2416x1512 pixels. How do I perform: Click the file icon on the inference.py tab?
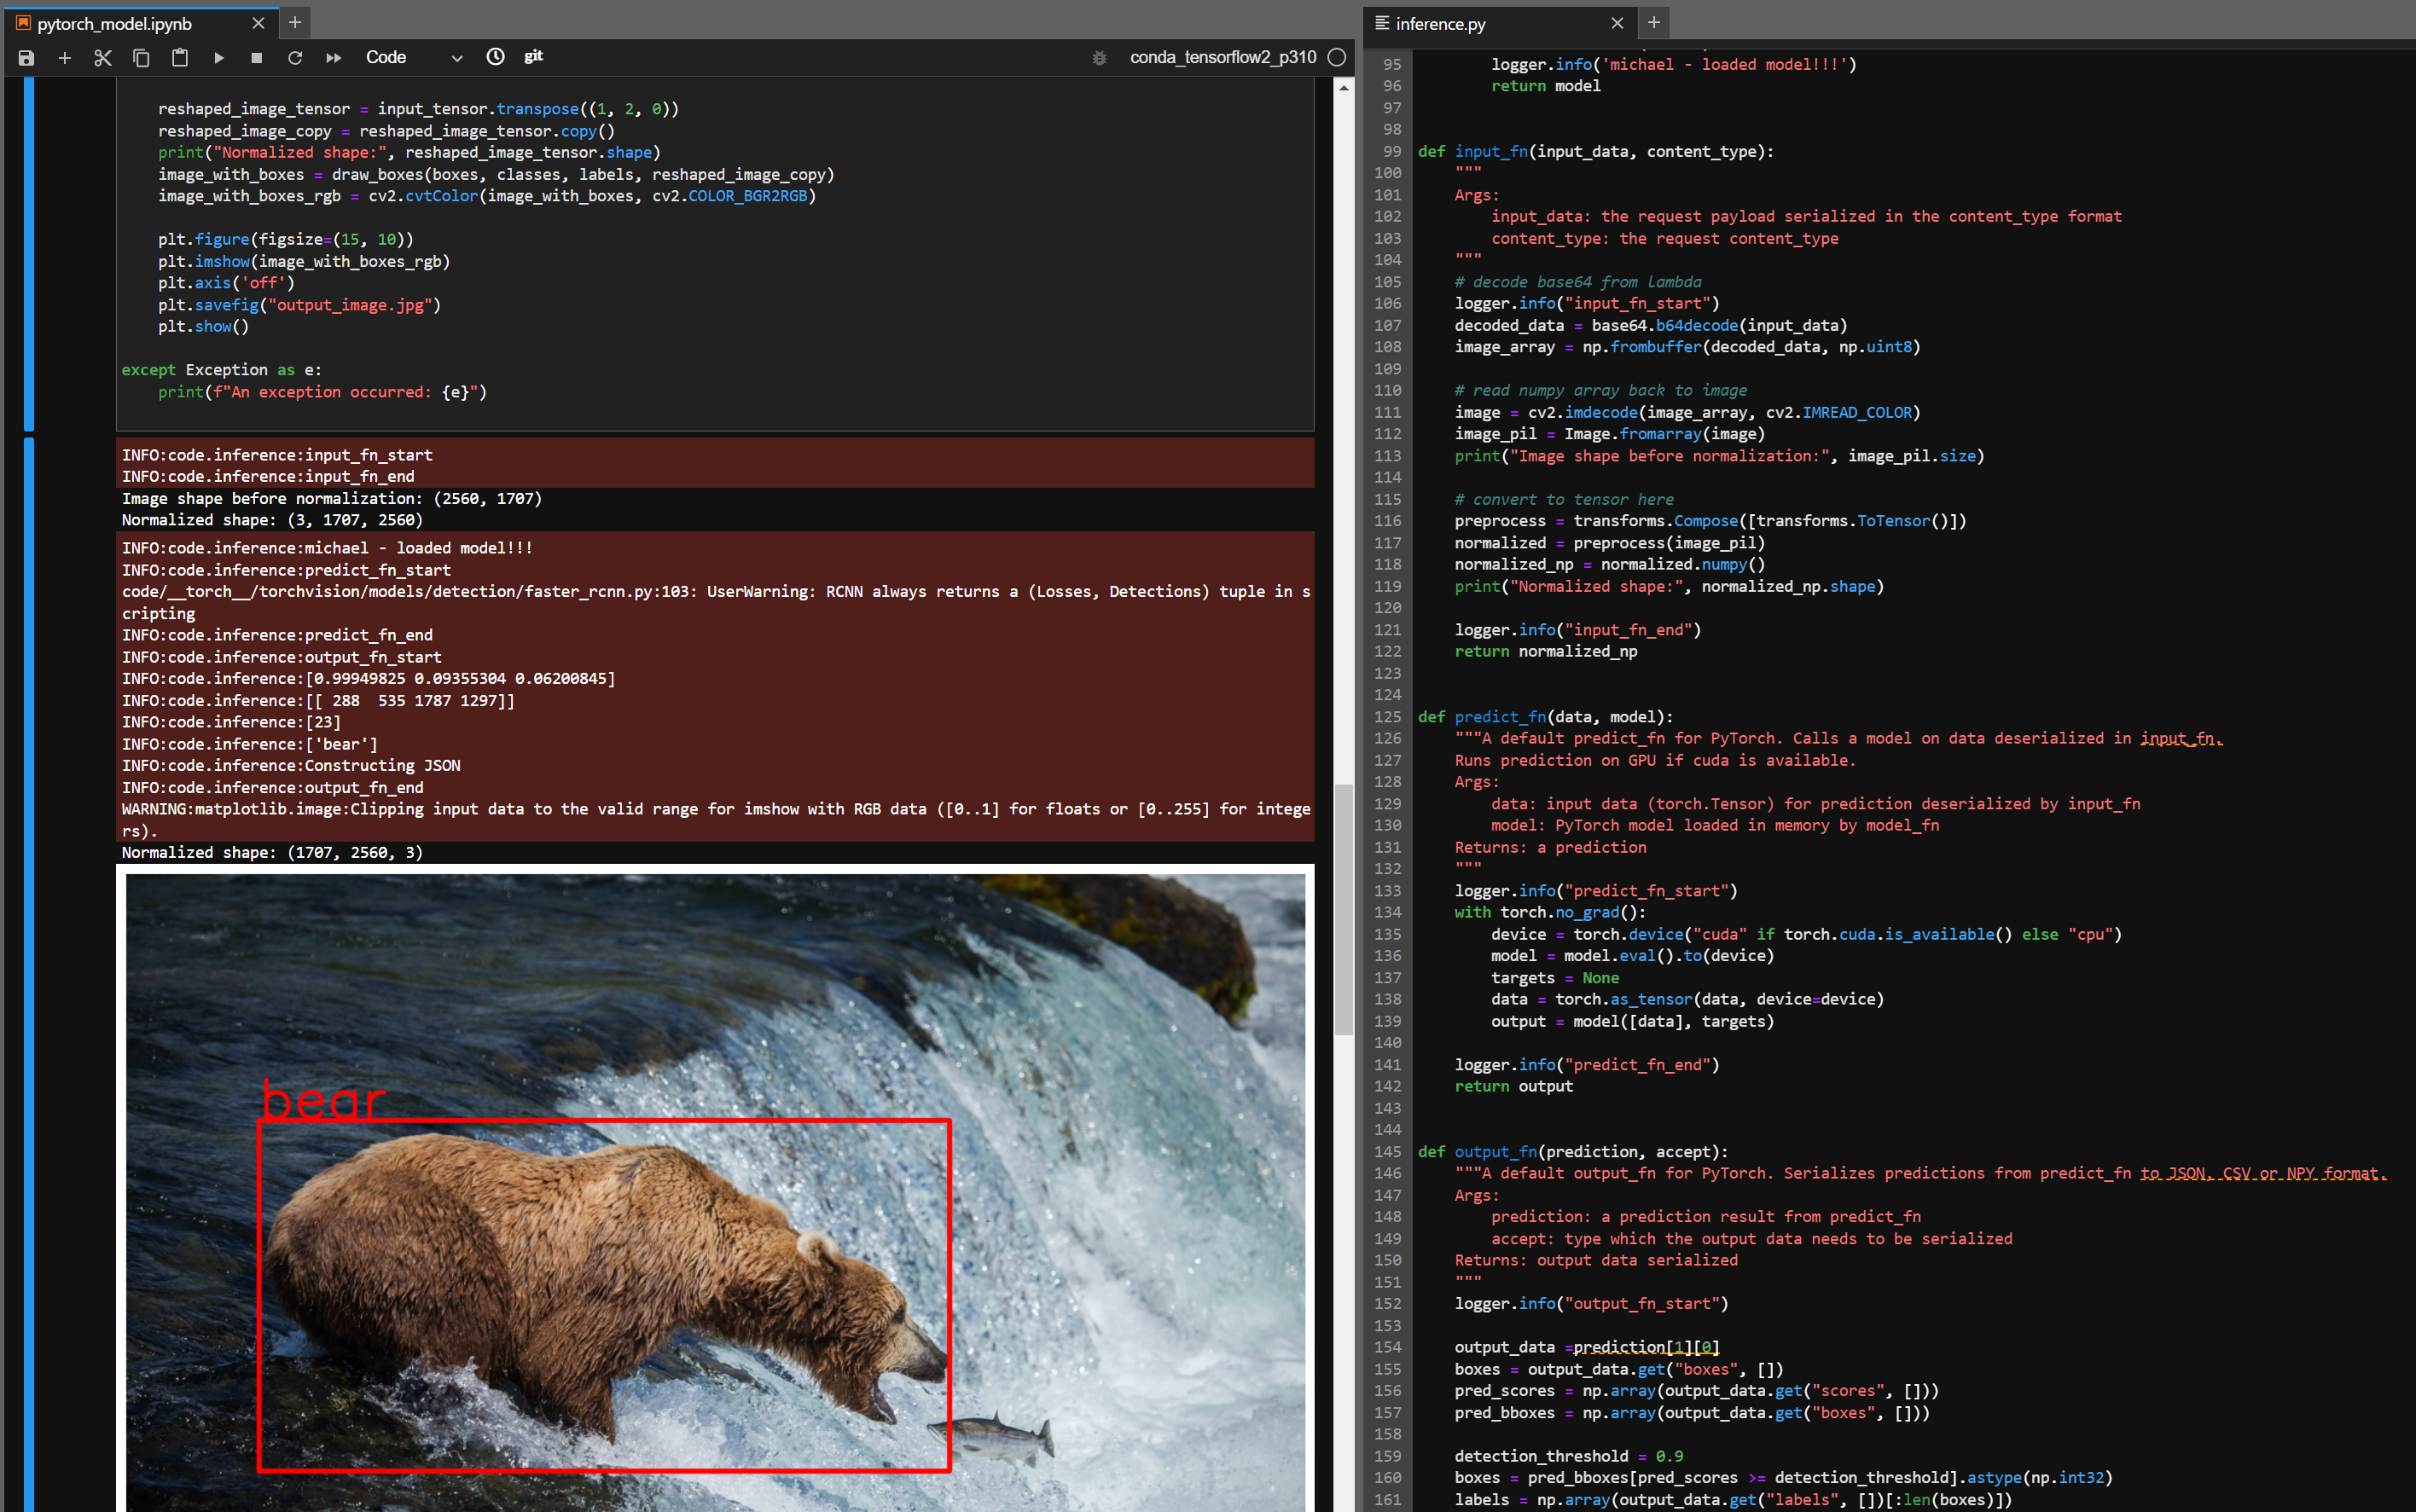point(1381,23)
